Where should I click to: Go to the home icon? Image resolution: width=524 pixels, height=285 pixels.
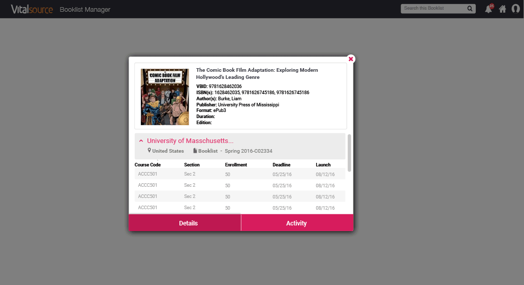[502, 9]
